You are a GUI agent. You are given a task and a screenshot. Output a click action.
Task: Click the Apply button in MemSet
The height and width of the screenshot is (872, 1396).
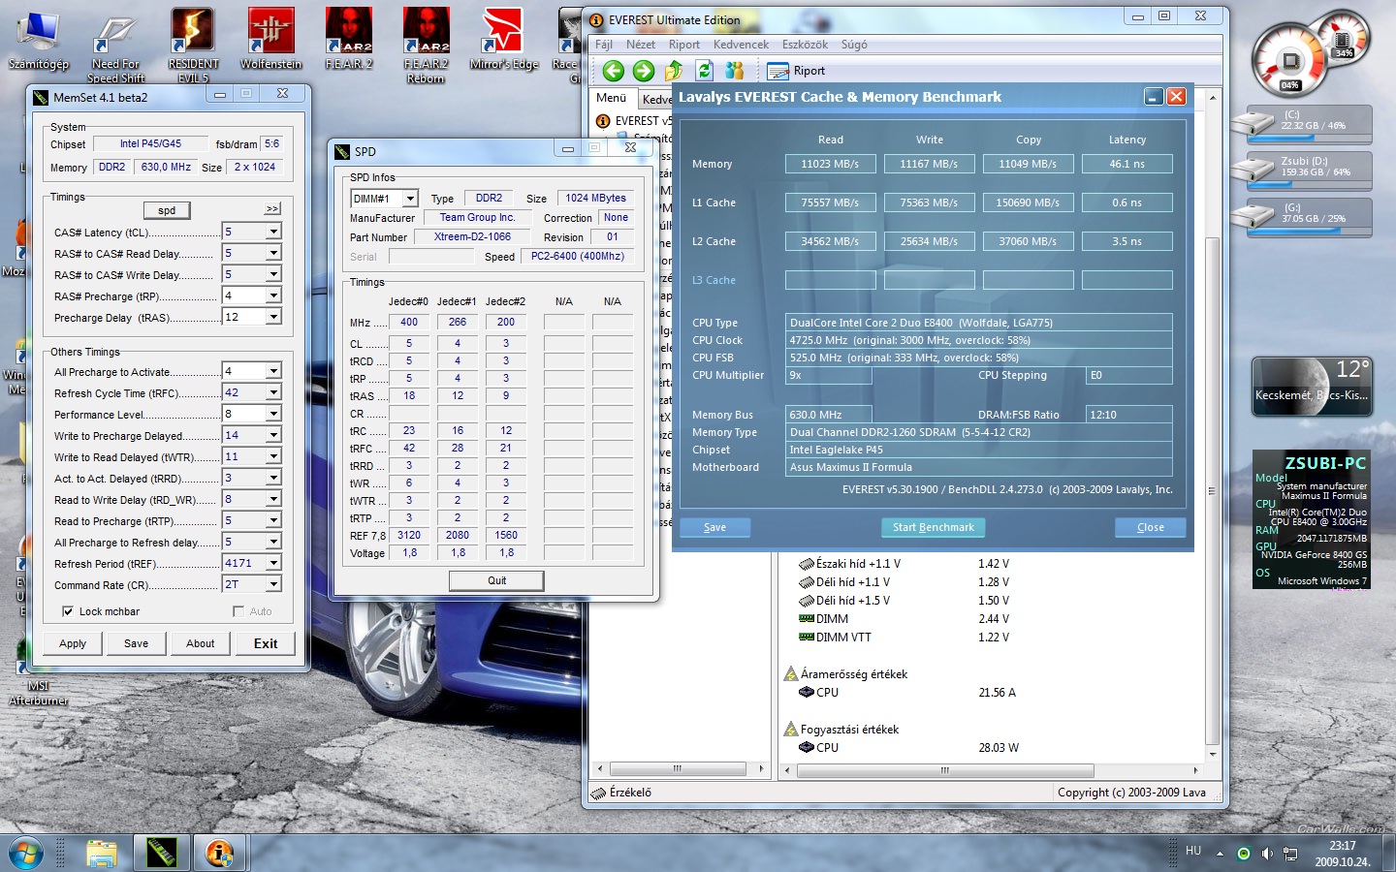(73, 643)
